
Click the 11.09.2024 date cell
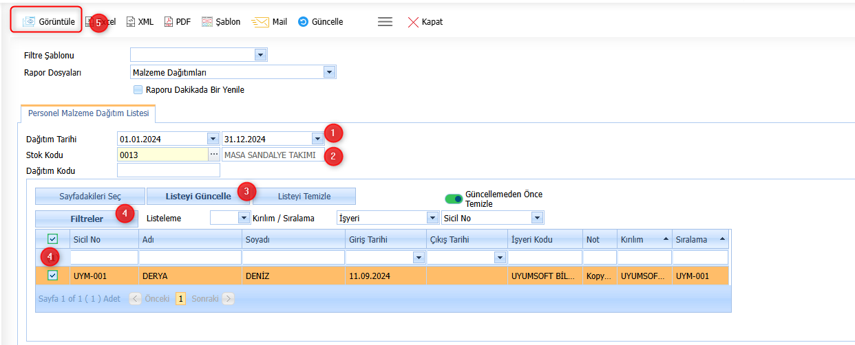click(386, 275)
